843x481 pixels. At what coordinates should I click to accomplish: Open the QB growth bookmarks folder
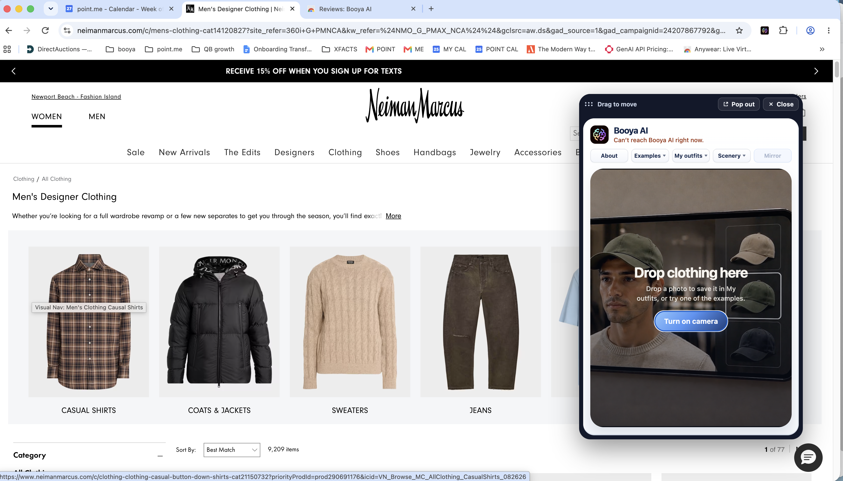click(213, 49)
